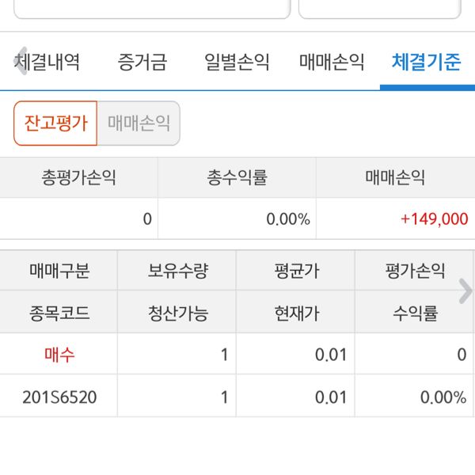
Task: Toggle to 잔고평가 view
Action: point(55,123)
